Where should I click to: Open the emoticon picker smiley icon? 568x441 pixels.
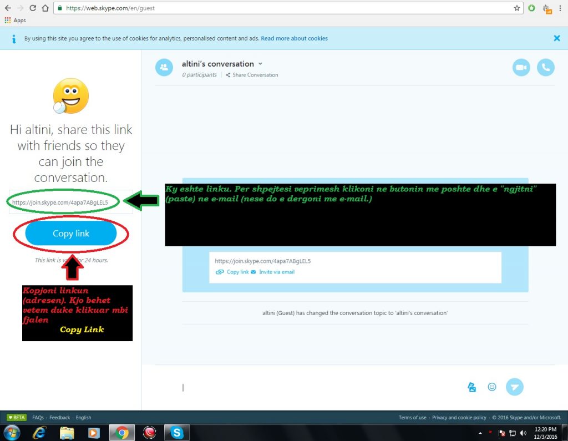(x=491, y=387)
